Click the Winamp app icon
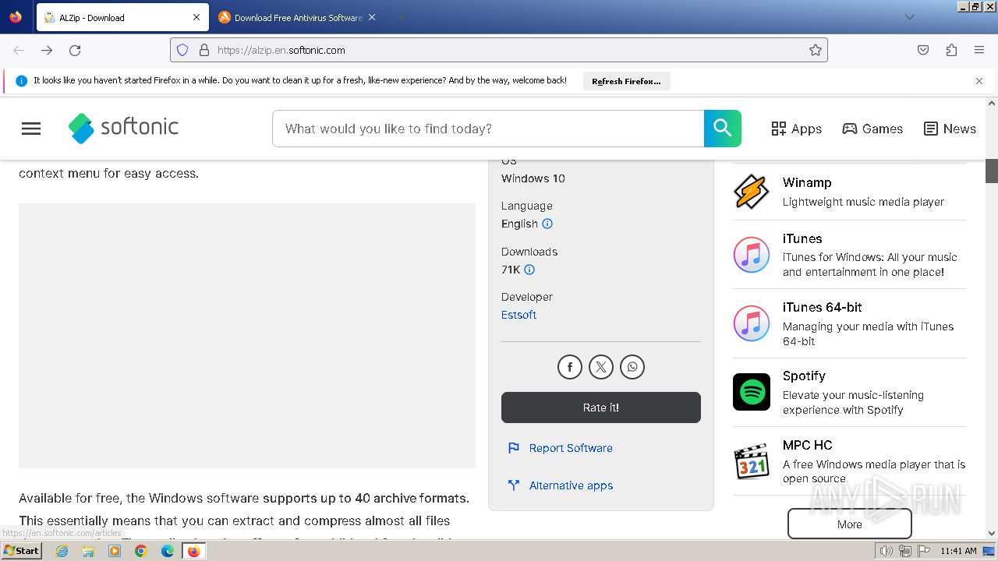998x561 pixels. click(752, 192)
